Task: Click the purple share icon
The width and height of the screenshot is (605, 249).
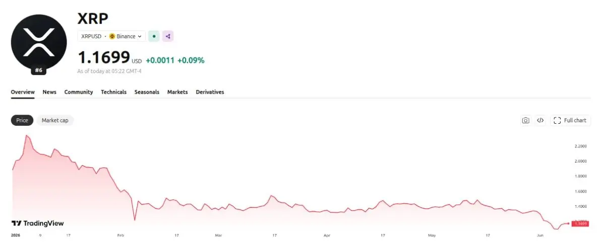Action: coord(168,36)
